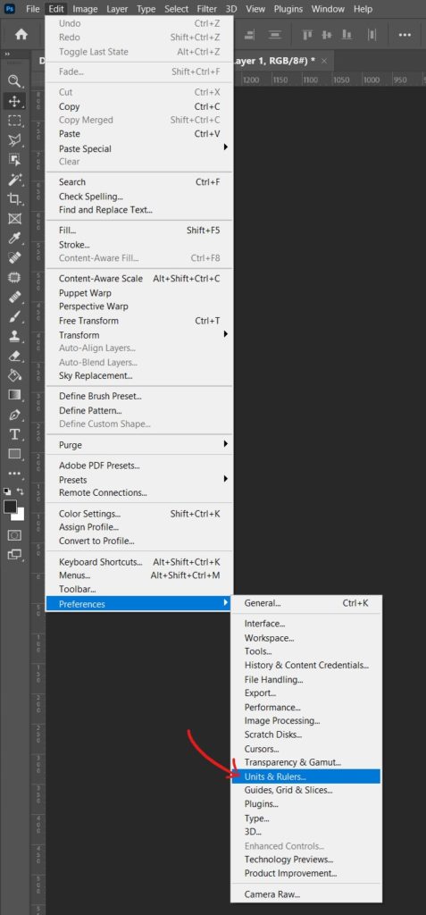Image resolution: width=426 pixels, height=915 pixels.
Task: Select the Eyedropper tool
Action: [x=14, y=238]
